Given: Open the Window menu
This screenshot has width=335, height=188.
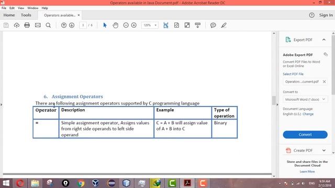Looking at the screenshot, I should [32, 8].
